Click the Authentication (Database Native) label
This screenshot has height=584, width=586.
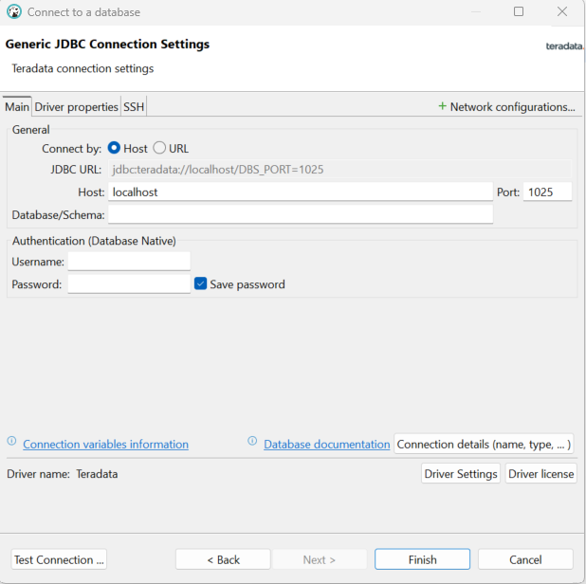coord(94,241)
